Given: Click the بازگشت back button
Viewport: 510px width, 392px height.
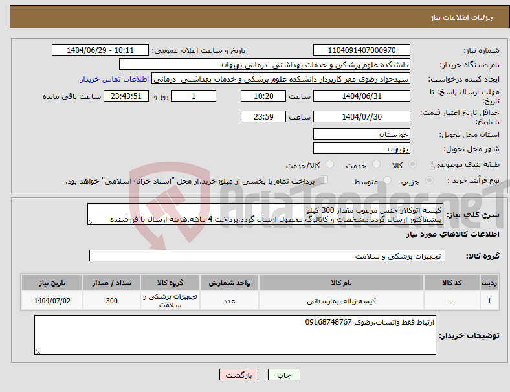Looking at the screenshot, I should coord(239,375).
